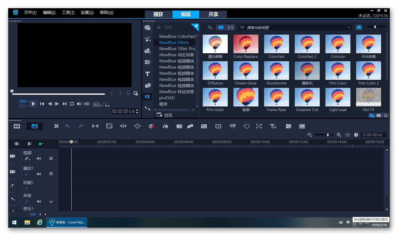Mute the 叠加1 overlay track

point(39,174)
